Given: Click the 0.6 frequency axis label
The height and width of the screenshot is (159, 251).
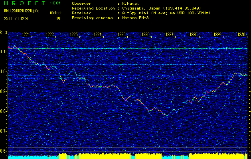Looking at the screenshot, I should 3,151.
